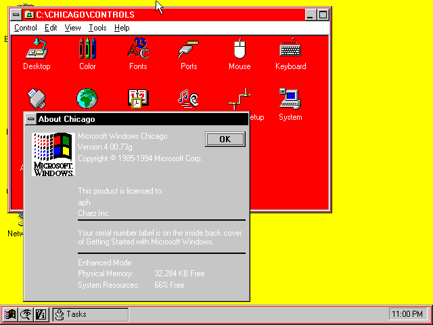Open the View menu
This screenshot has height=325, width=433.
tap(72, 28)
